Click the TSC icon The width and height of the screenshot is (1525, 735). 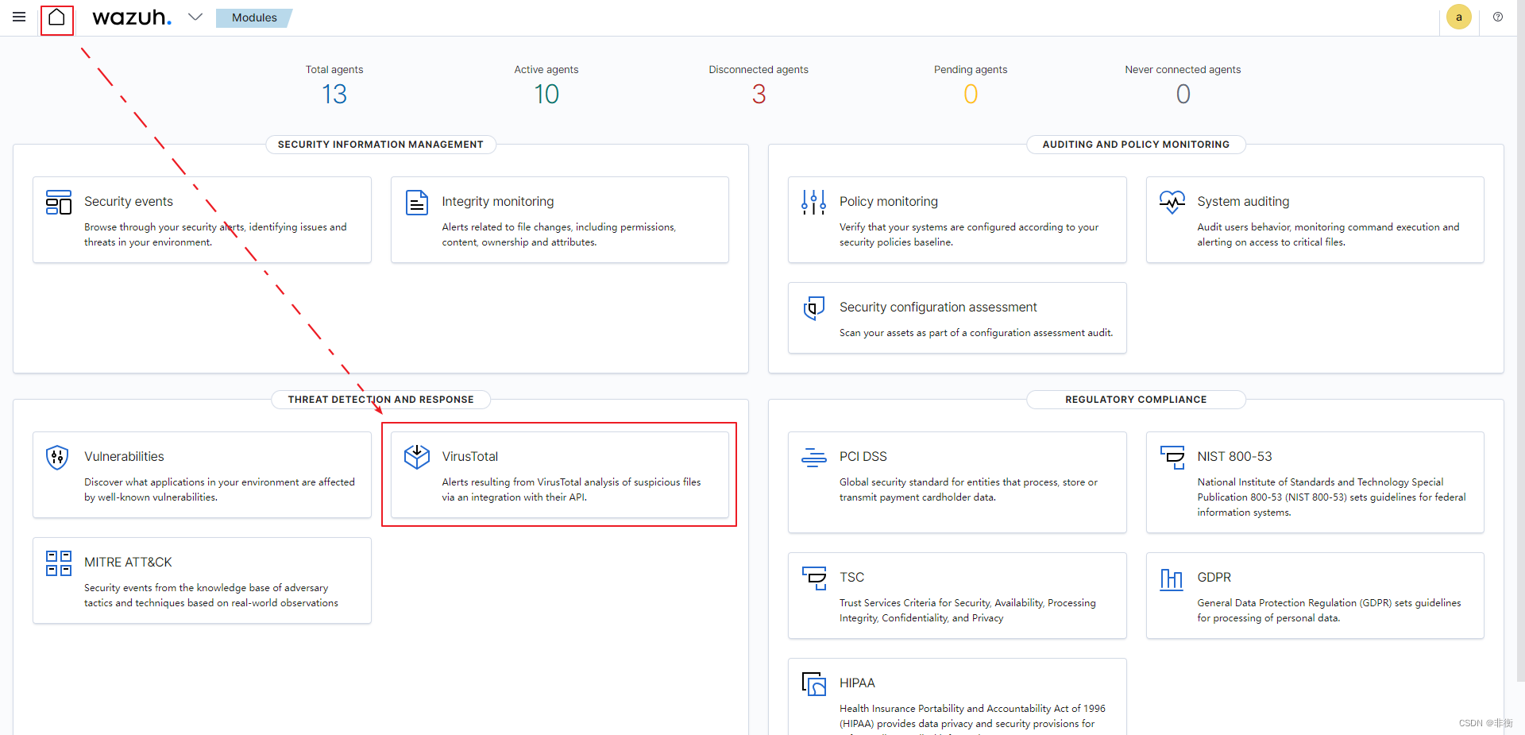point(814,578)
